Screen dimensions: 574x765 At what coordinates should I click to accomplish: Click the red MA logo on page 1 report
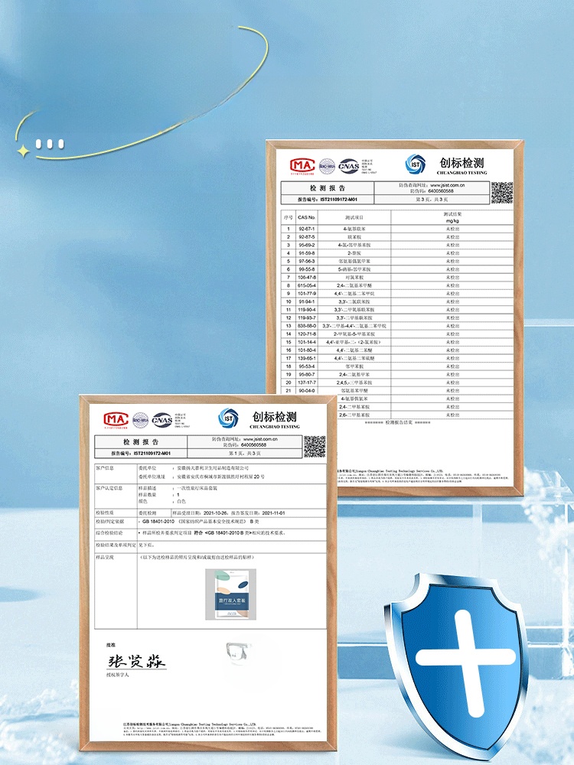coord(116,420)
